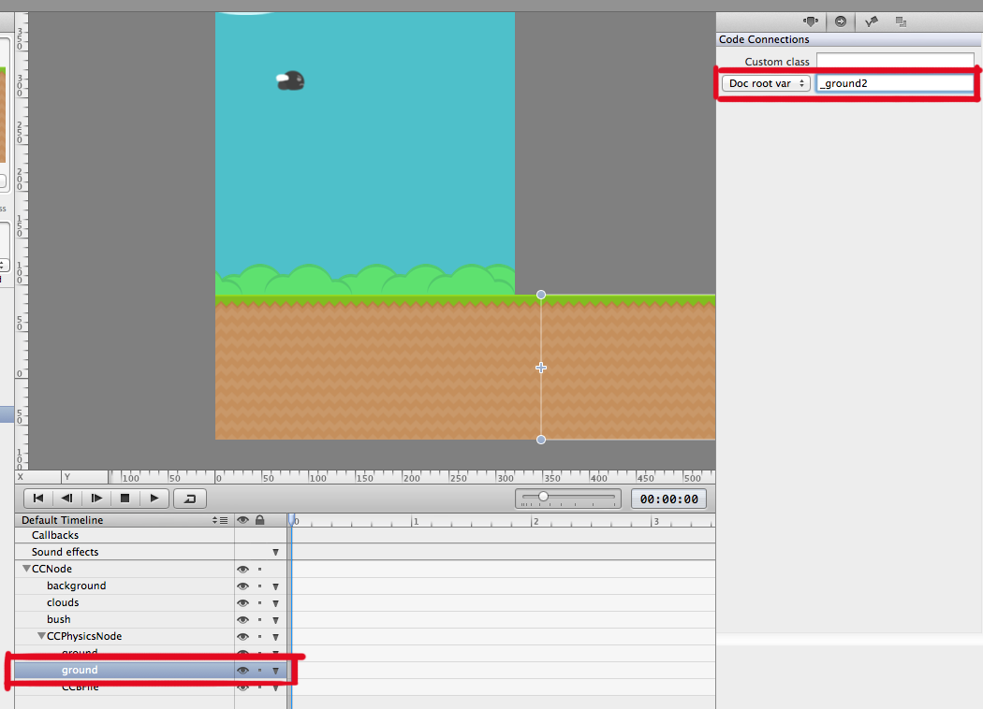Open the Item Physics inspector tab
This screenshot has width=983, height=709.
coord(871,21)
